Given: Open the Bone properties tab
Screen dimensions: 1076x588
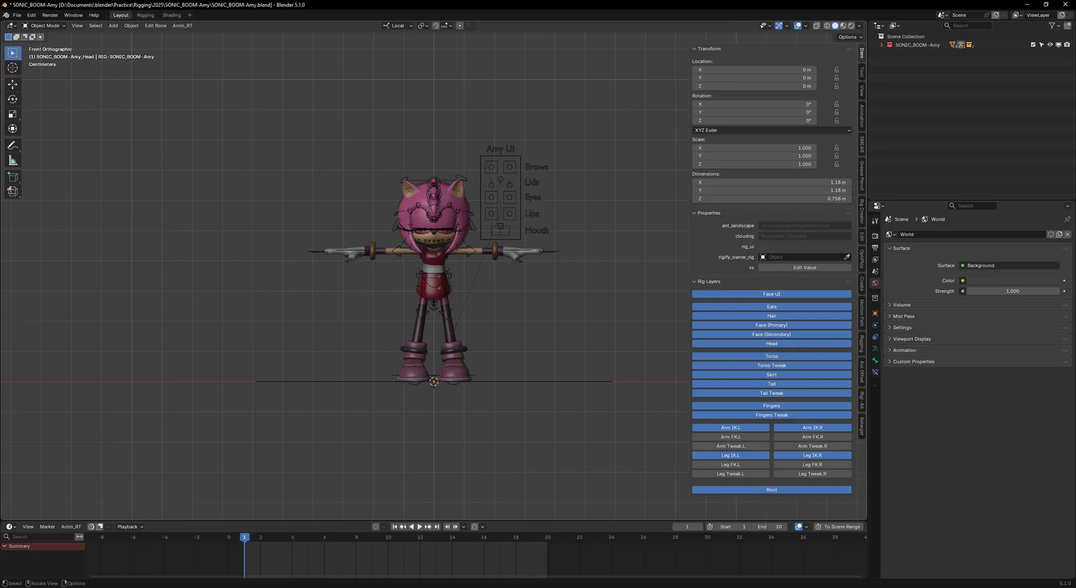Looking at the screenshot, I should pyautogui.click(x=875, y=360).
